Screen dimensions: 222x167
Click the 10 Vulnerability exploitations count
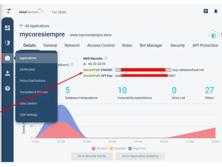(122, 90)
